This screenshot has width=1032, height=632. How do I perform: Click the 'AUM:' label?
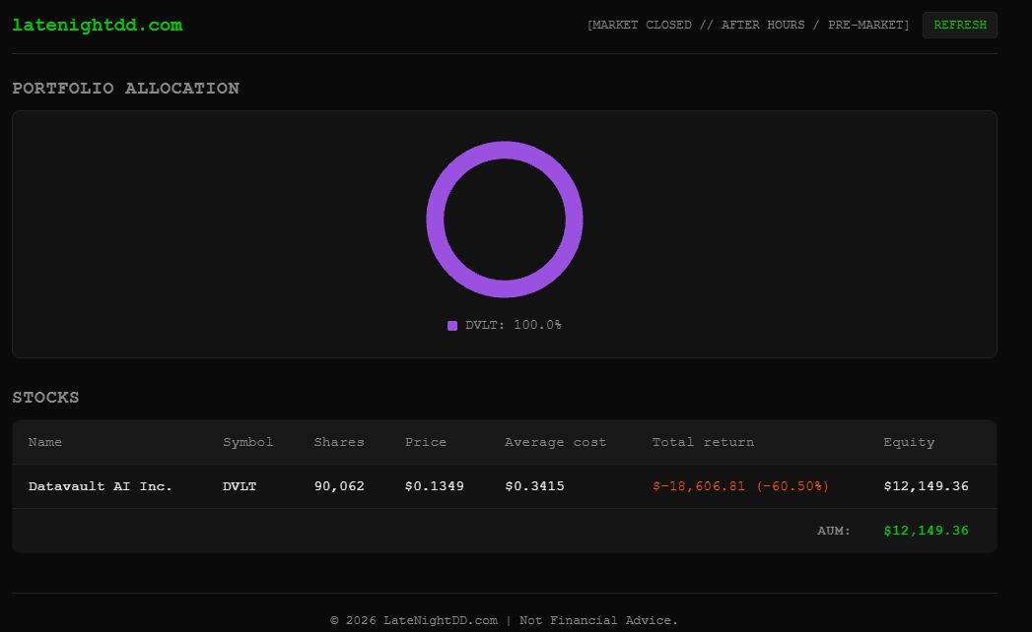click(834, 530)
